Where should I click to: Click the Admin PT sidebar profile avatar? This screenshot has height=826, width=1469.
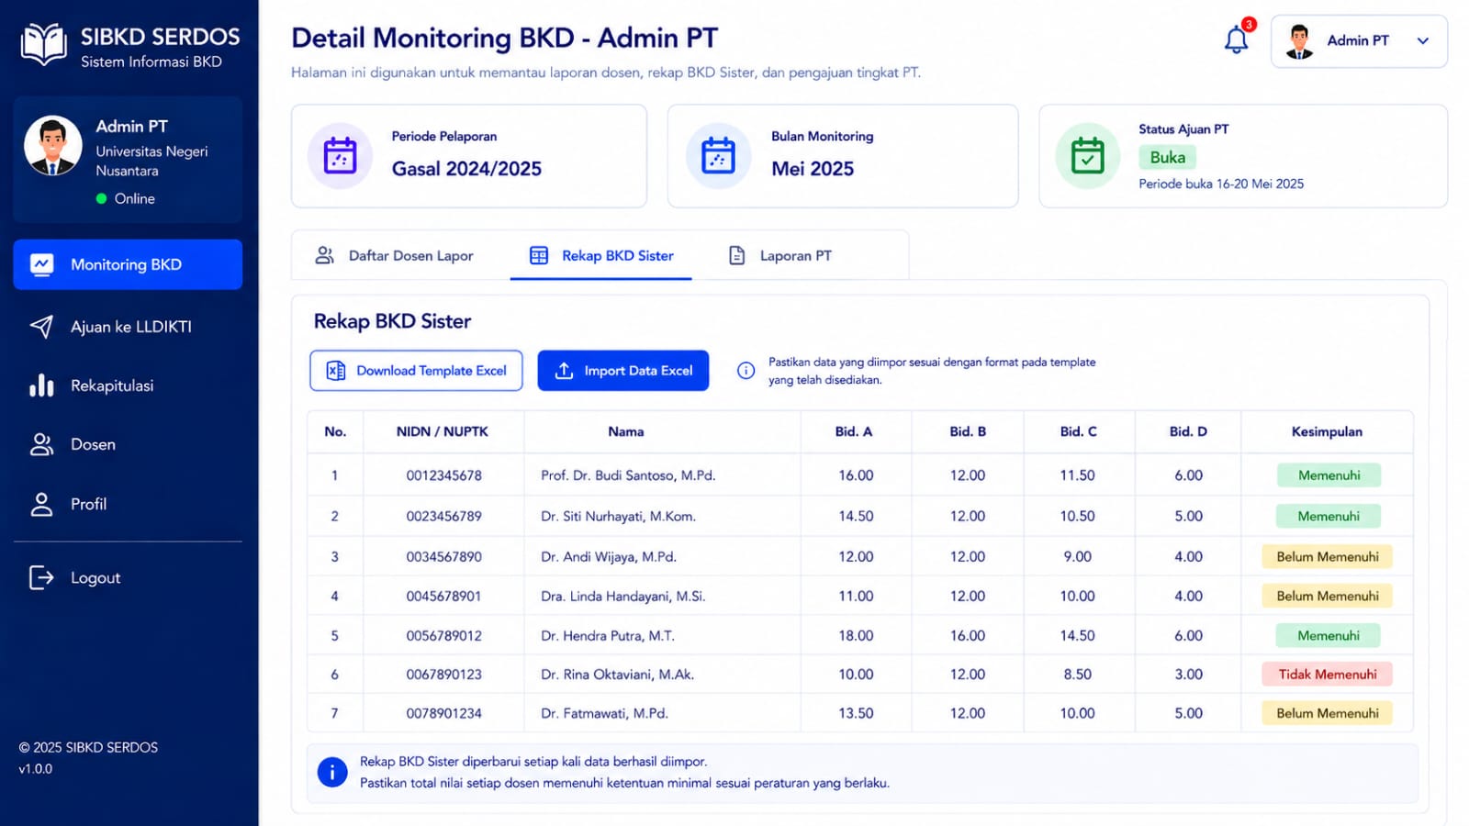[52, 145]
